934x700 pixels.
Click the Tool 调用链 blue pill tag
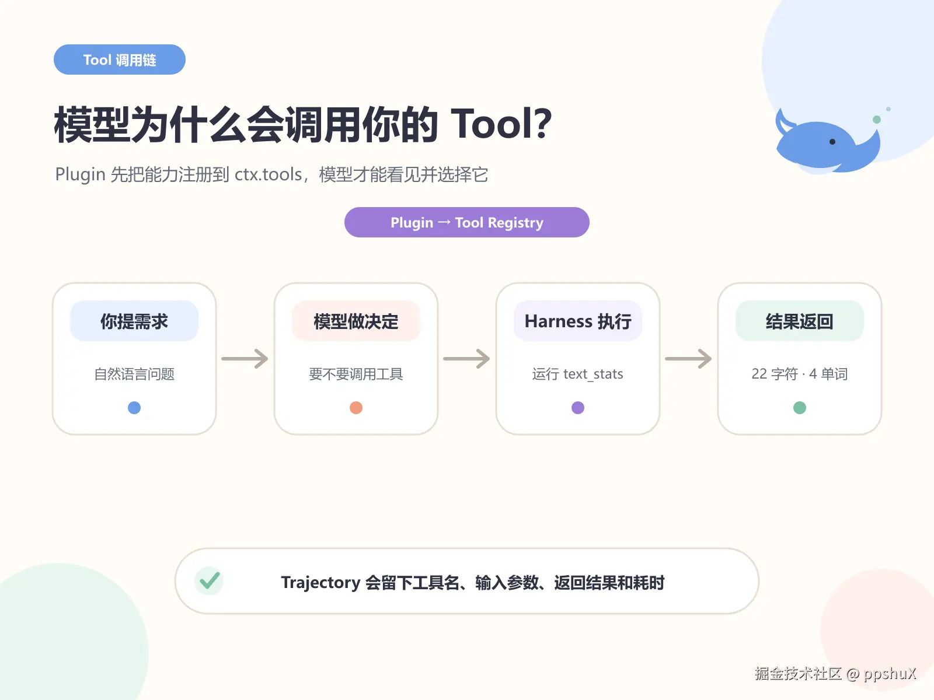click(120, 60)
